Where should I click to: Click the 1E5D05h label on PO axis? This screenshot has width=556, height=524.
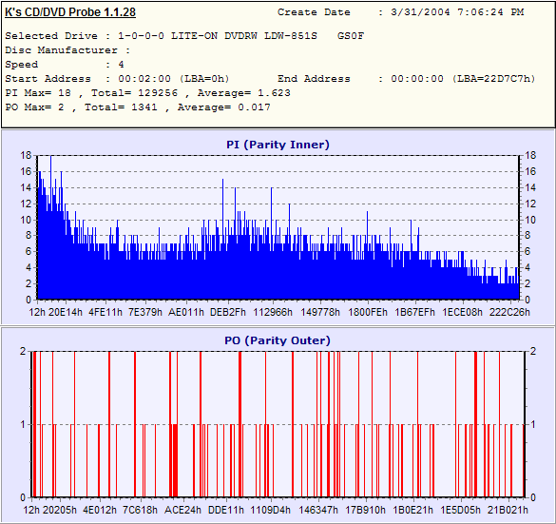pyautogui.click(x=460, y=510)
